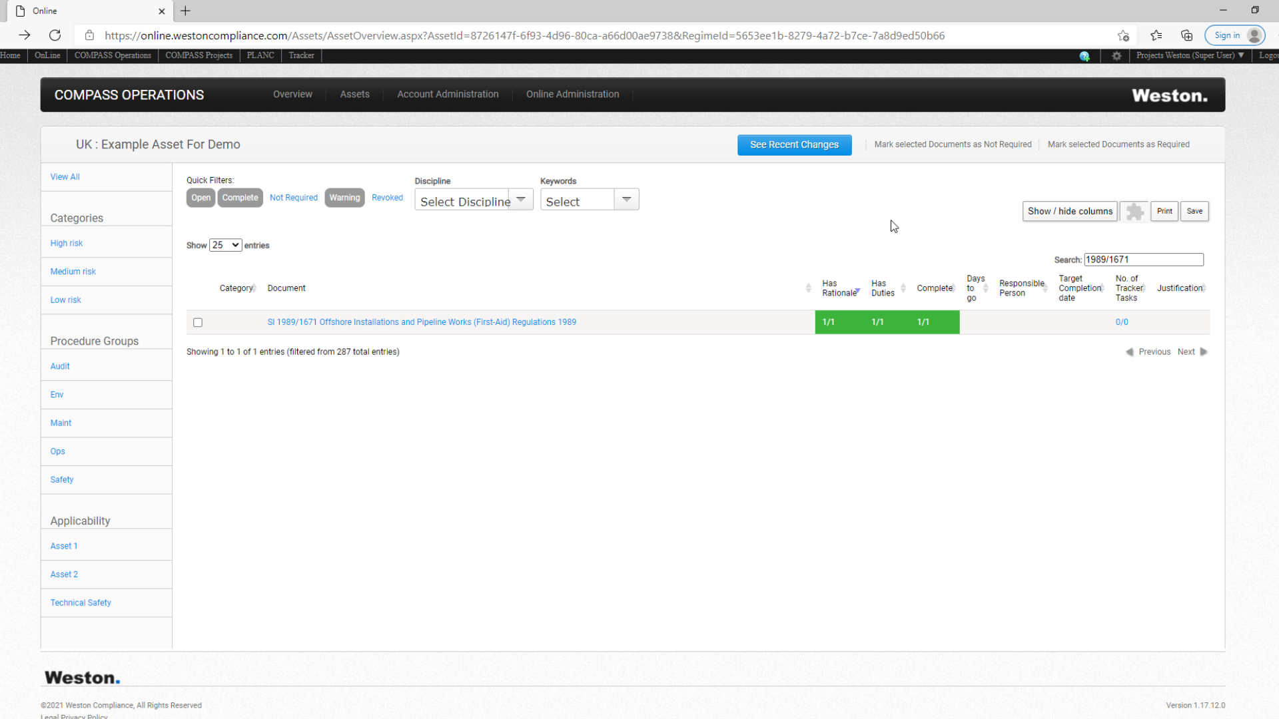Viewport: 1279px width, 719px height.
Task: Sort by the Category column header
Action: [237, 288]
